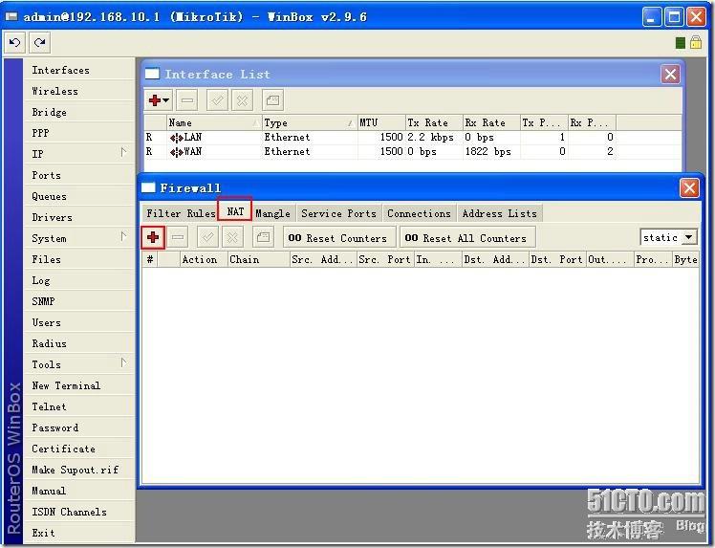Screen dimensions: 715x548
Task: Open Telnet from the sidebar menu
Action: click(79, 406)
